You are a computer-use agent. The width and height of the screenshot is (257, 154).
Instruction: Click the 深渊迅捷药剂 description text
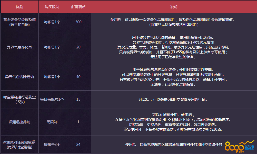[x=174, y=122]
